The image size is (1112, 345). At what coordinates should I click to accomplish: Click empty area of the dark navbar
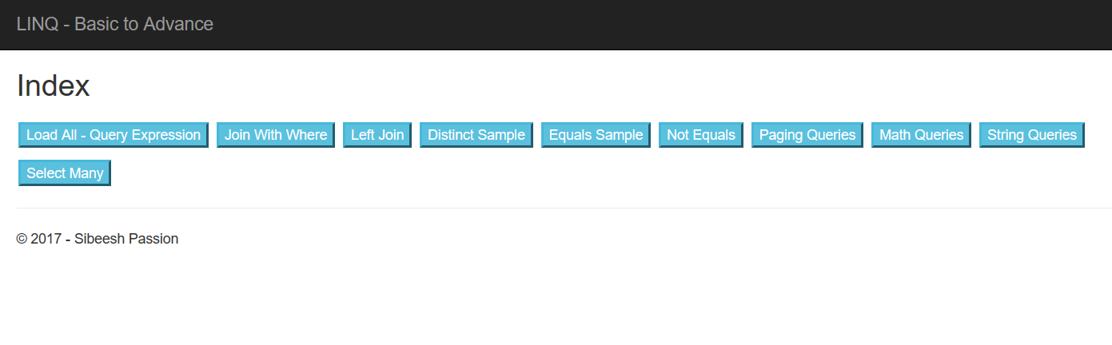pos(640,24)
